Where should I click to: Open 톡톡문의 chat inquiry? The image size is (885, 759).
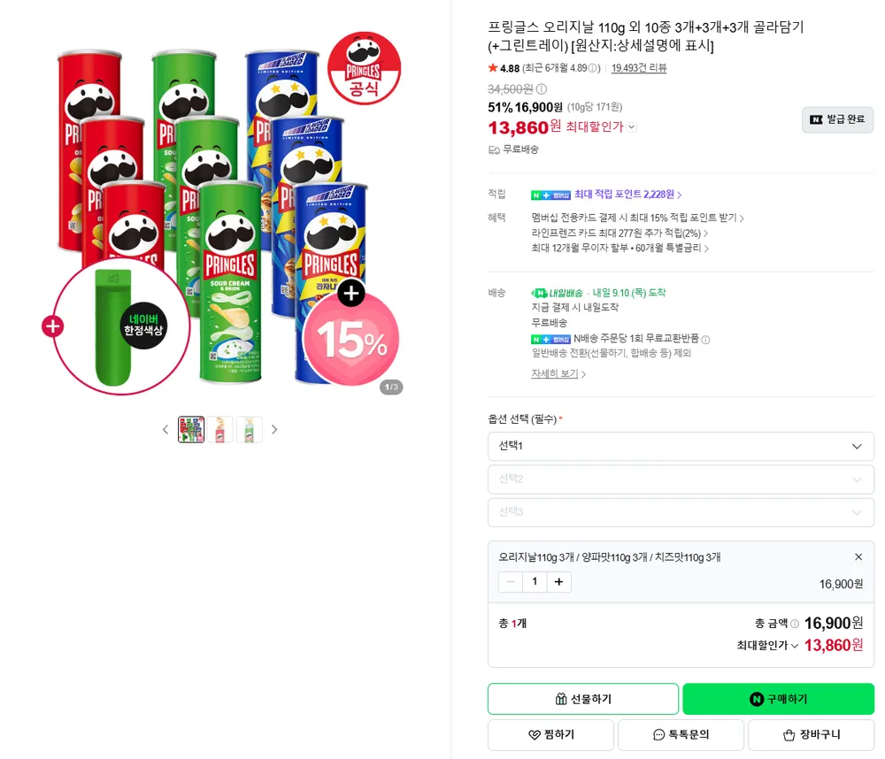click(681, 735)
